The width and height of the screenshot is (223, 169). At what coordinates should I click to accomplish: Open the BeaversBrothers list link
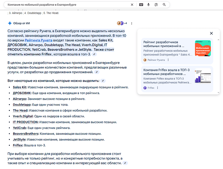pos(26,134)
